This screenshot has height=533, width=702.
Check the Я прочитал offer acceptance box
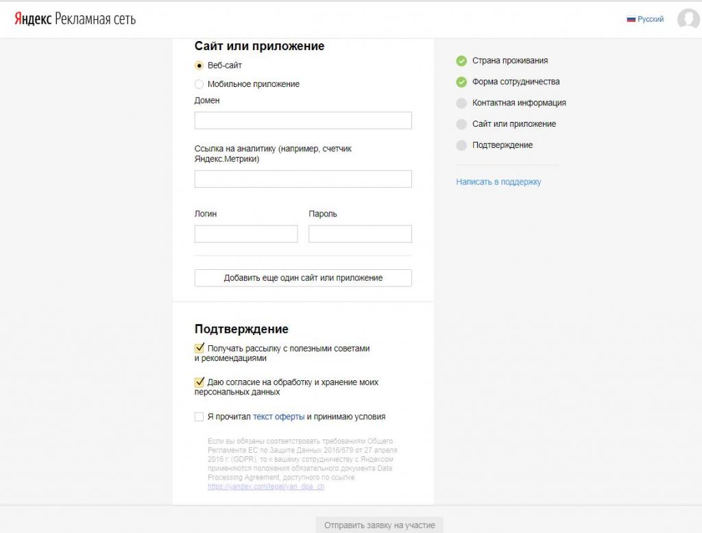point(199,417)
